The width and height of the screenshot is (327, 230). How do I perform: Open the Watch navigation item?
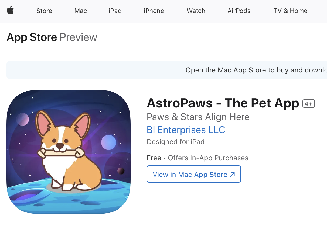point(196,11)
